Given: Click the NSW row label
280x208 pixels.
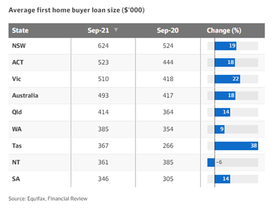Looking at the screenshot, I should pos(19,46).
